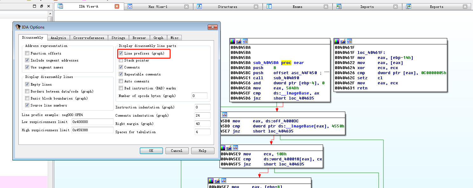Switch to the Analysis tab in IDA Options
Image resolution: width=473 pixels, height=188 pixels.
pyautogui.click(x=58, y=38)
